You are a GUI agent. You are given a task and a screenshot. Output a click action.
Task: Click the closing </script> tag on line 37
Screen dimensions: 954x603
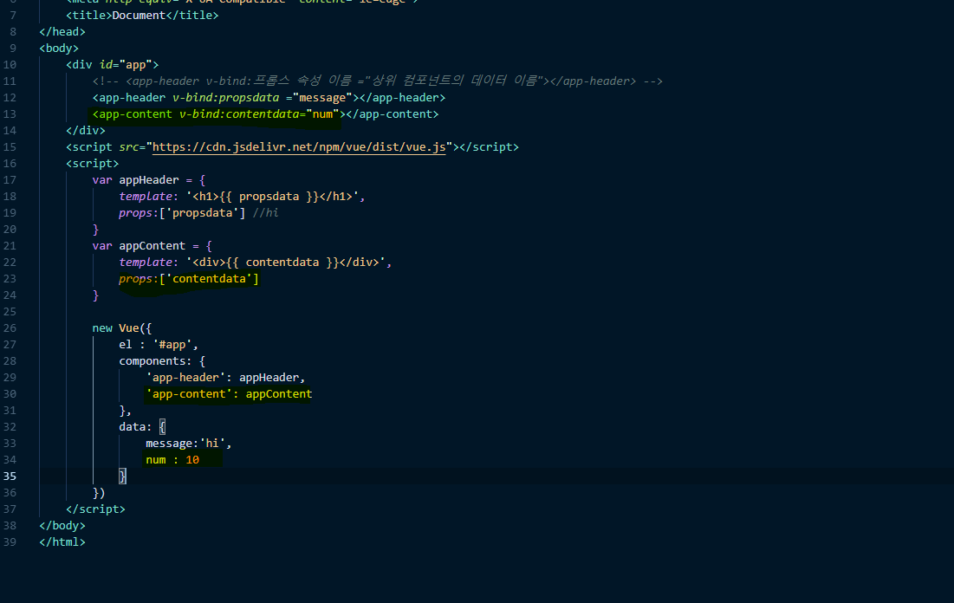(x=95, y=509)
